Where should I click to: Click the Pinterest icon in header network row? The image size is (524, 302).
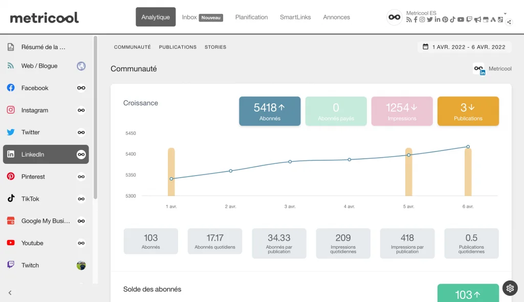tap(445, 20)
